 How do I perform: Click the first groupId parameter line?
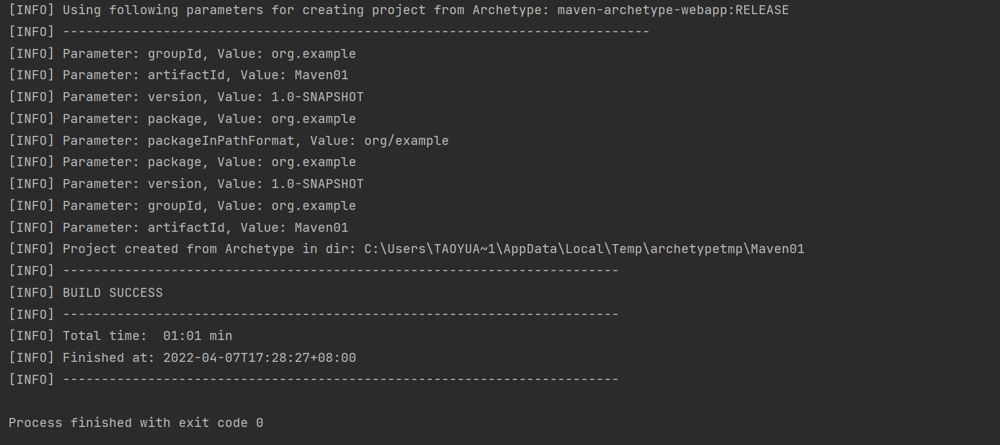tap(209, 53)
